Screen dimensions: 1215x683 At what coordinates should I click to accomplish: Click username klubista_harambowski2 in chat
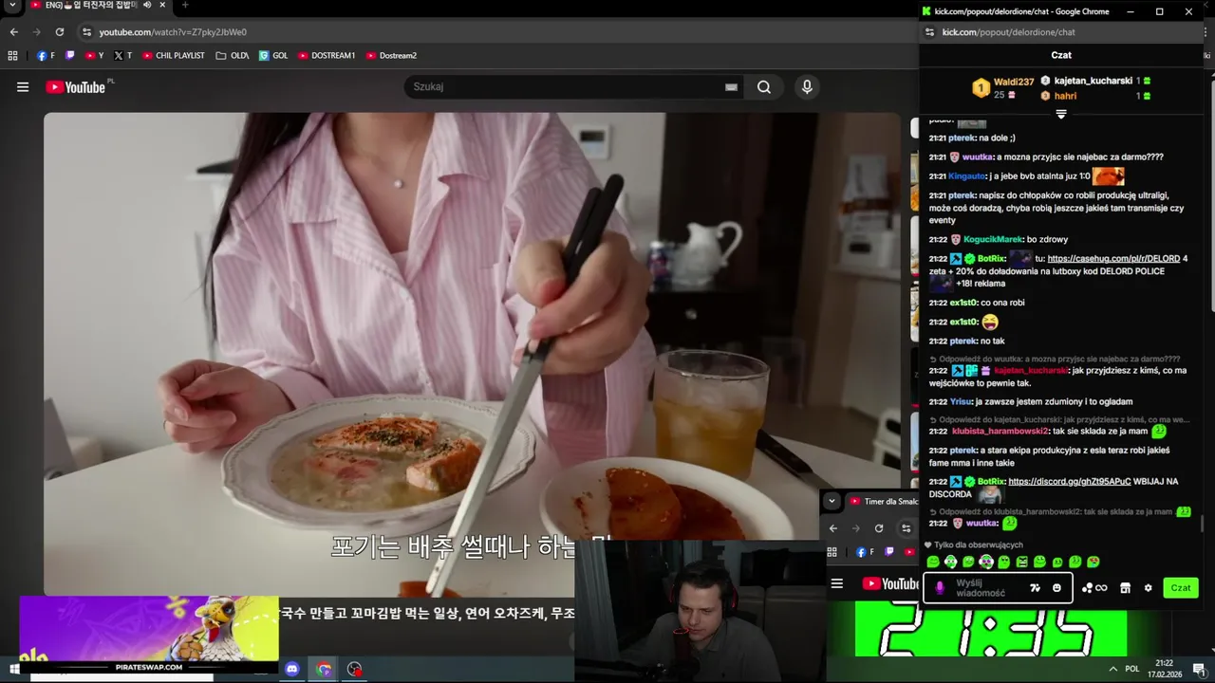pos(1000,431)
